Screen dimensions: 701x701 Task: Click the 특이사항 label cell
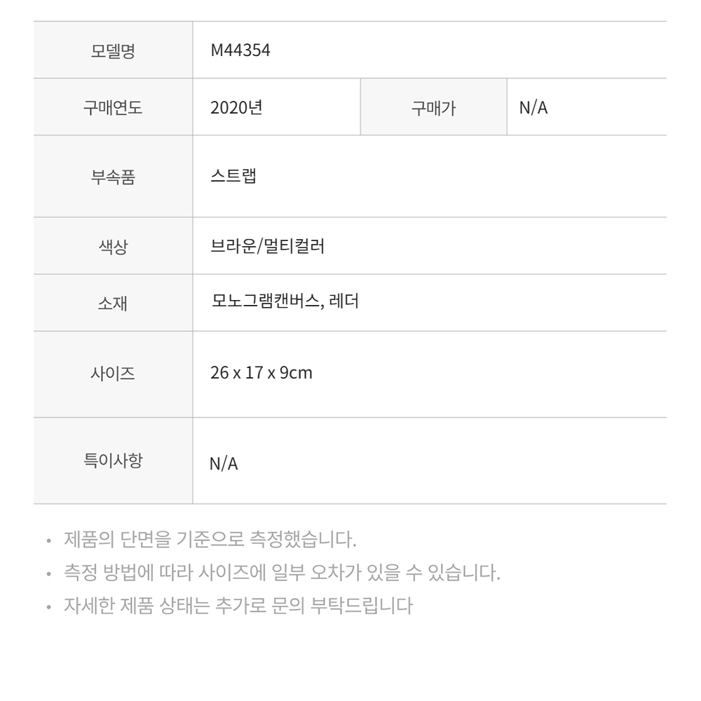click(x=113, y=461)
